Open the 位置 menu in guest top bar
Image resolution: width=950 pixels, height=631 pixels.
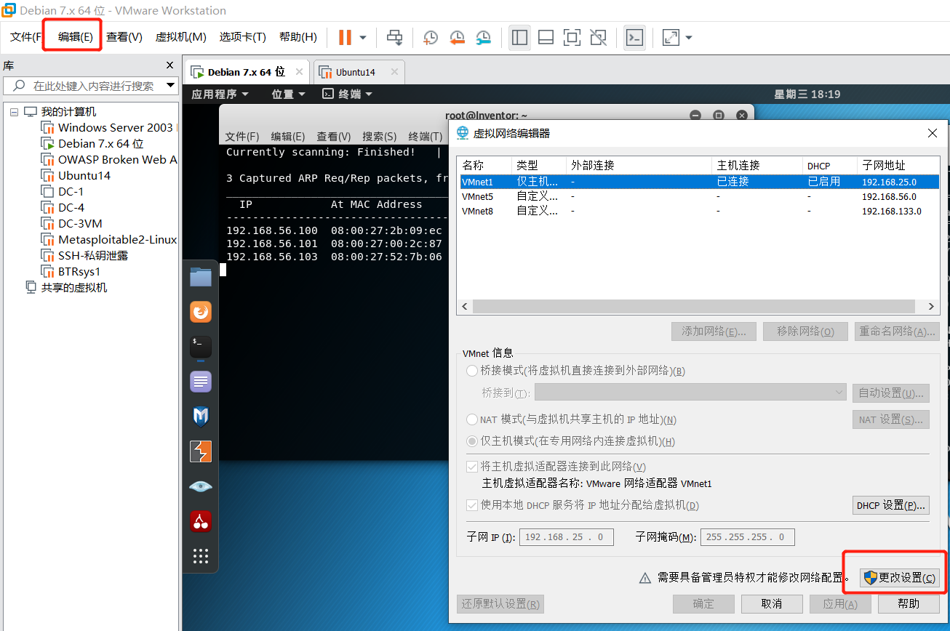(x=288, y=95)
